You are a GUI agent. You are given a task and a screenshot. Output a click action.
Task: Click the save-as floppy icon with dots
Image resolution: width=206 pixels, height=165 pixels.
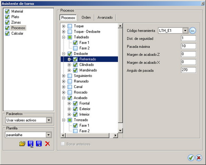click(30, 144)
